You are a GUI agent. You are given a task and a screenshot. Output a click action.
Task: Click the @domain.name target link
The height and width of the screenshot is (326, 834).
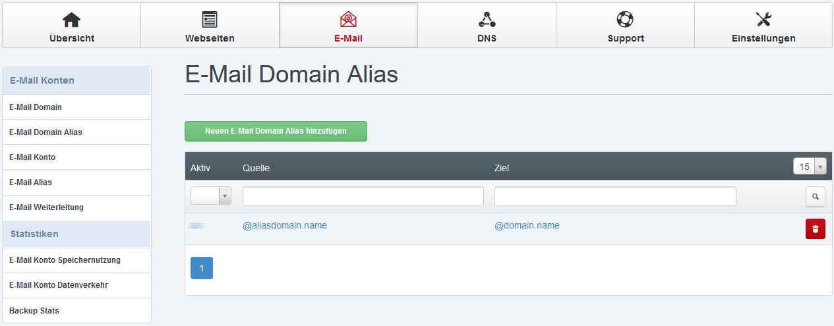(527, 225)
